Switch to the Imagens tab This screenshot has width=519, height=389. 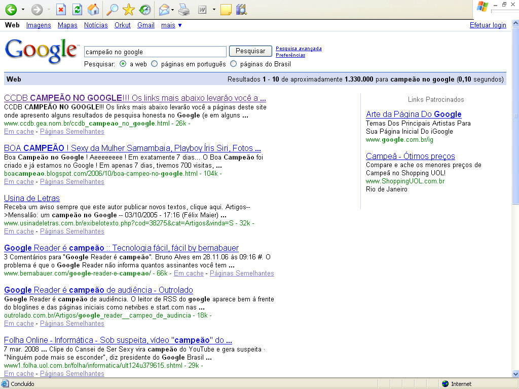[x=39, y=25]
